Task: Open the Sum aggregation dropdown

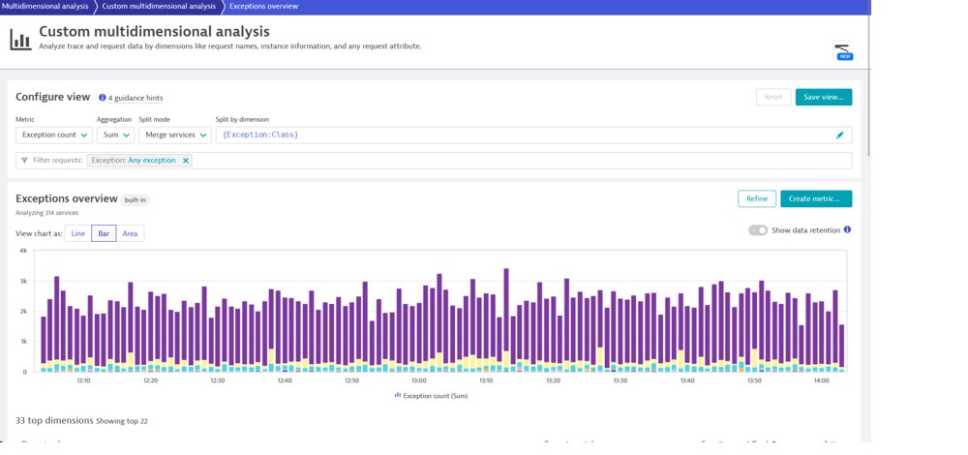Action: point(115,136)
